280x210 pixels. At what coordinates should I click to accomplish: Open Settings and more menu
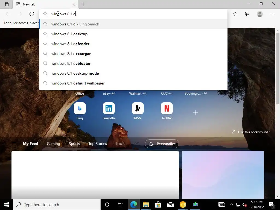coord(272,14)
